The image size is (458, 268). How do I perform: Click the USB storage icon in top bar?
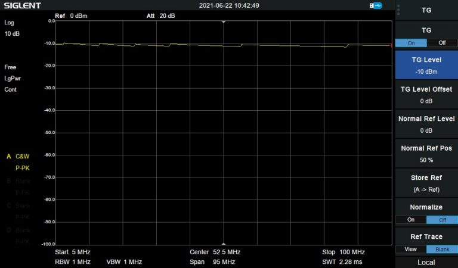click(376, 5)
